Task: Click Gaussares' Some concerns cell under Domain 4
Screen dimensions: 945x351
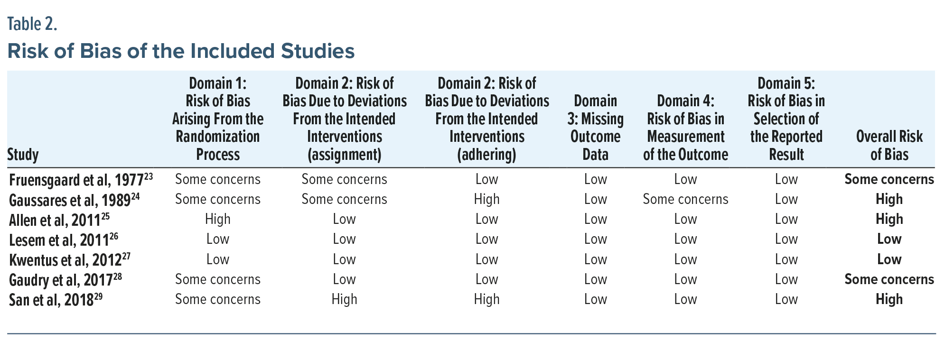Action: pos(685,199)
